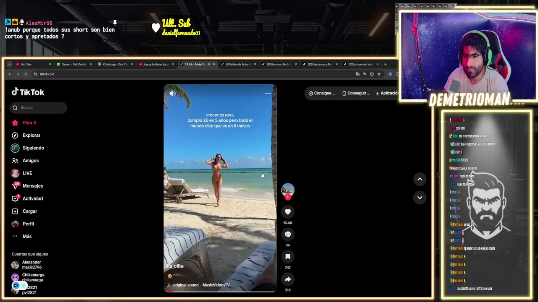Click the Cargar plus icon
This screenshot has width=538, height=302.
tap(15, 211)
